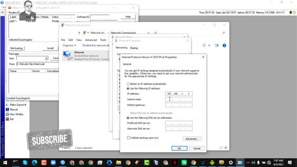Click the Default gateway field
This screenshot has height=167, width=297.
179,105
